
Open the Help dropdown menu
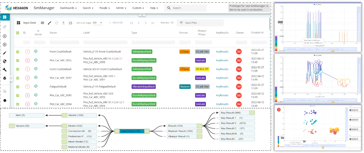click(154, 8)
